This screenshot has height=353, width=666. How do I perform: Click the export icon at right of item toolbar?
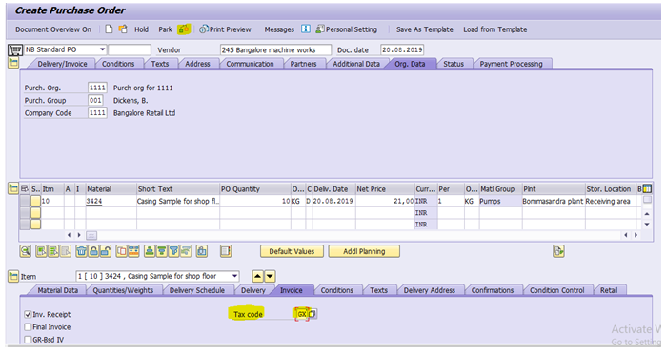point(558,251)
